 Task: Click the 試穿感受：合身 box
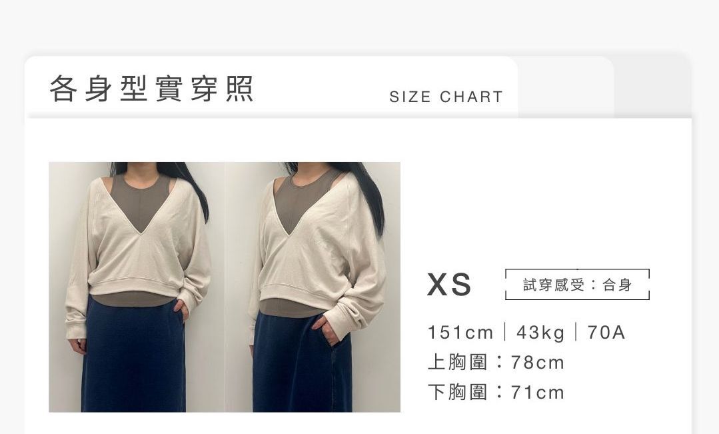[577, 285]
